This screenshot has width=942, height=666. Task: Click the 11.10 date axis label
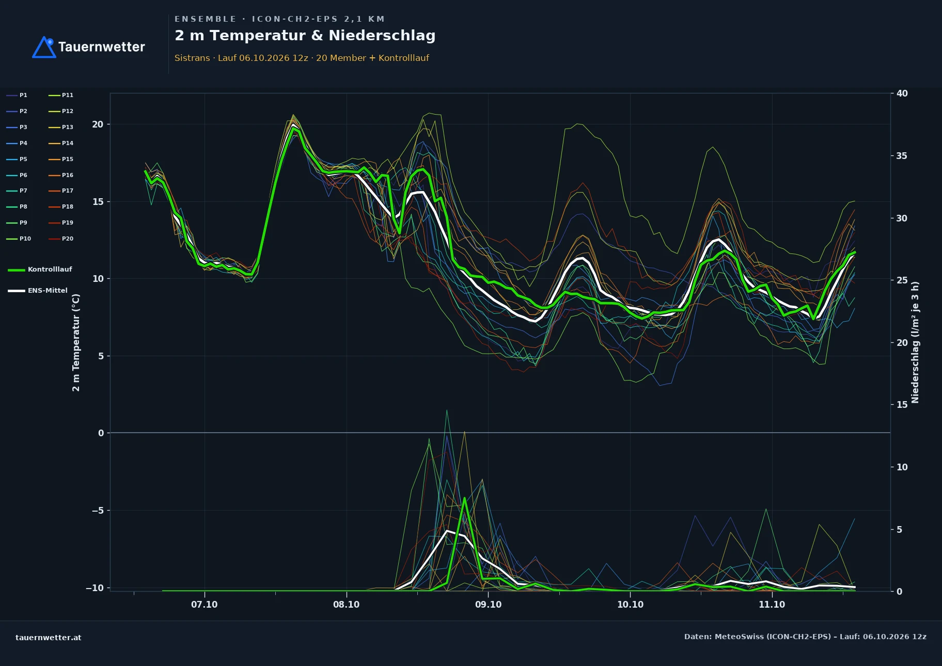(772, 605)
